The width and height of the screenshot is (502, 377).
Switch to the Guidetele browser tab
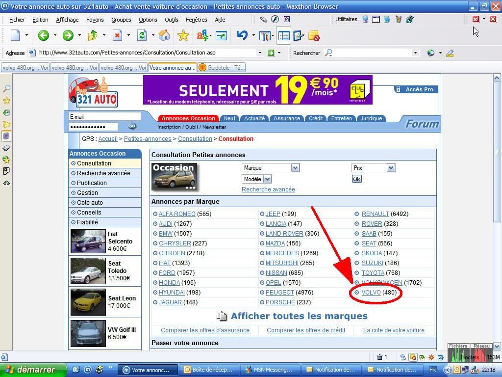coord(222,68)
